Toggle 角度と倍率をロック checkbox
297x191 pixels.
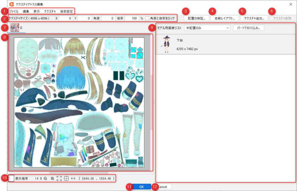pyautogui.click(x=148, y=18)
